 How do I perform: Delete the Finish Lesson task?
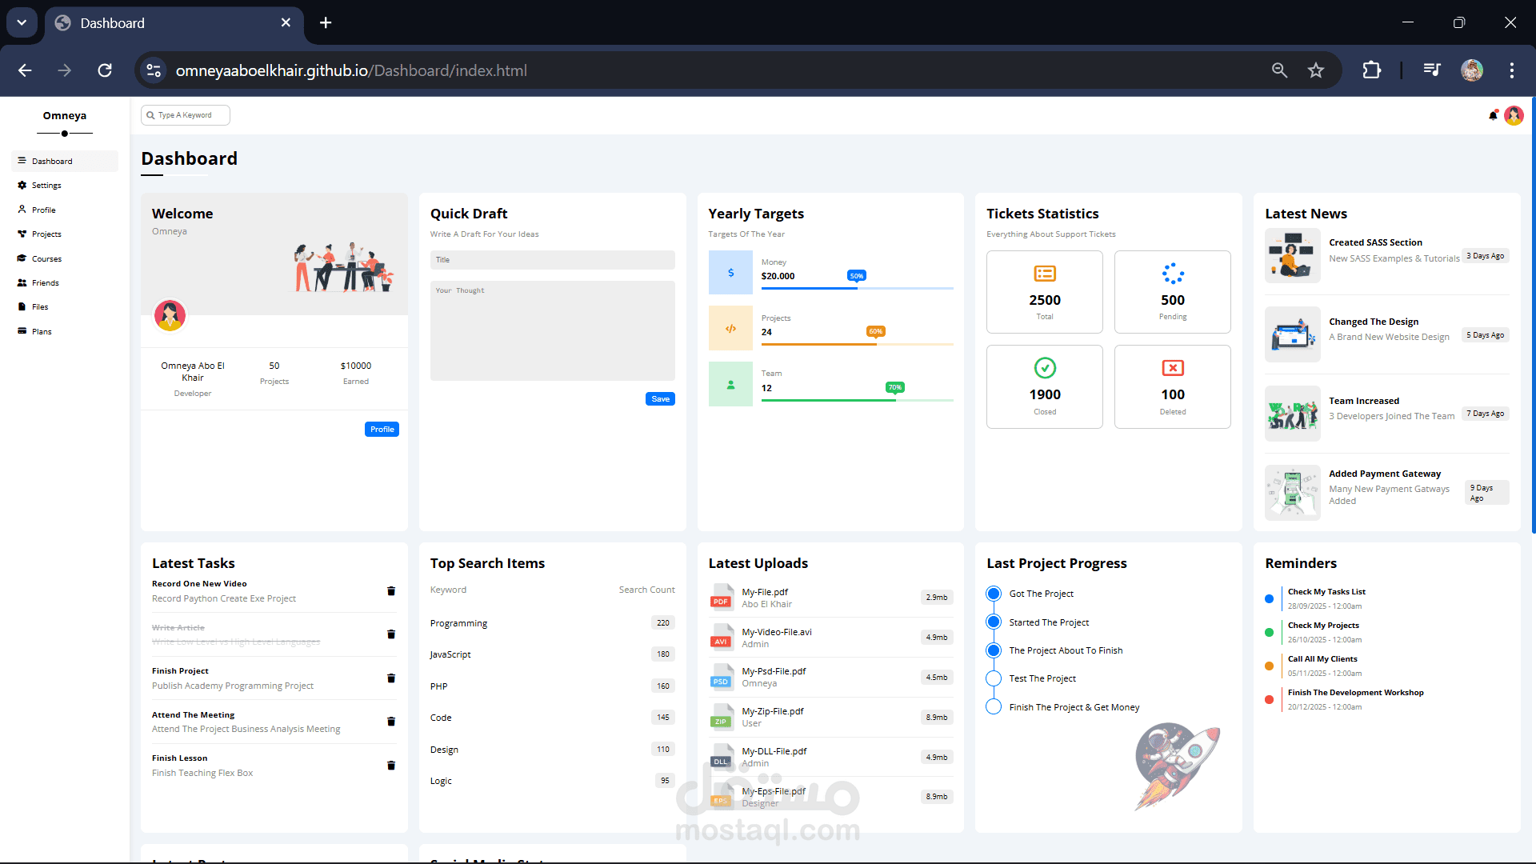tap(391, 766)
